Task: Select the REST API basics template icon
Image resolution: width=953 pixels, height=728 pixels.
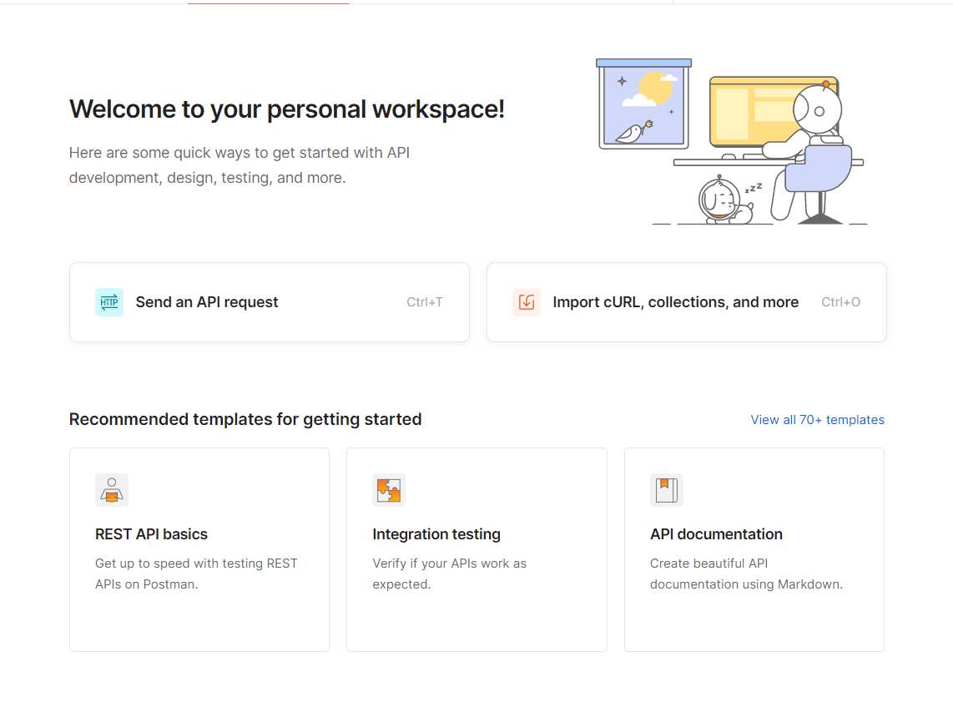Action: 112,490
